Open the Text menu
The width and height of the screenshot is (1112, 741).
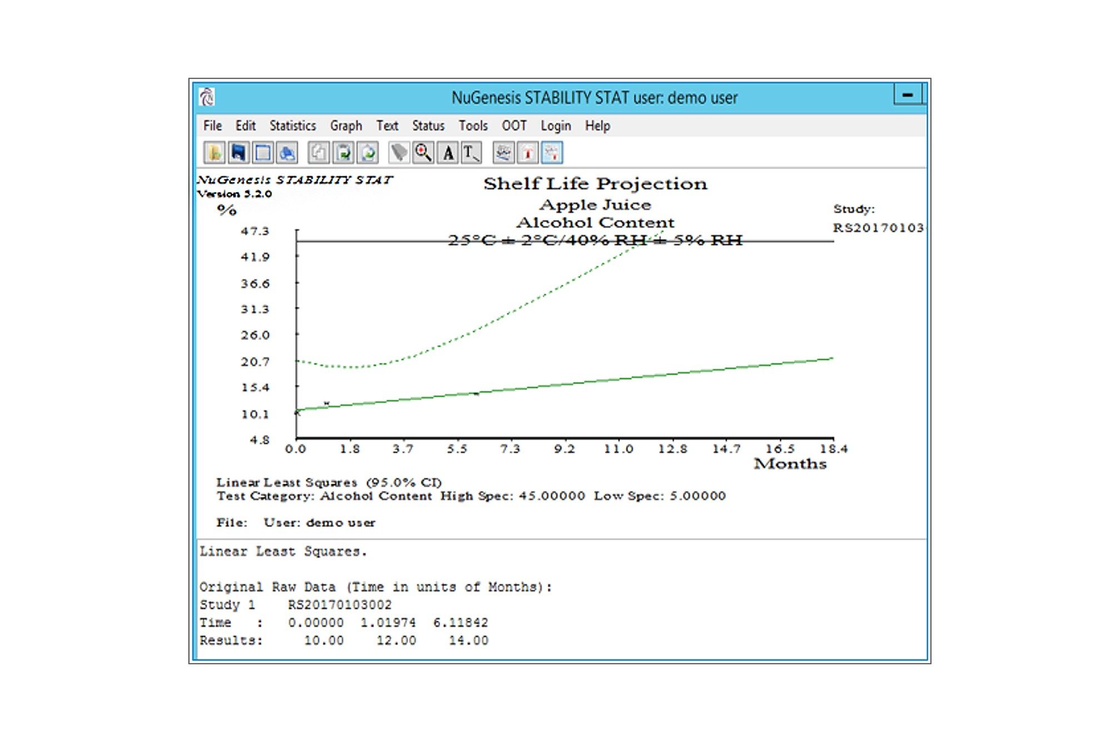click(x=387, y=126)
